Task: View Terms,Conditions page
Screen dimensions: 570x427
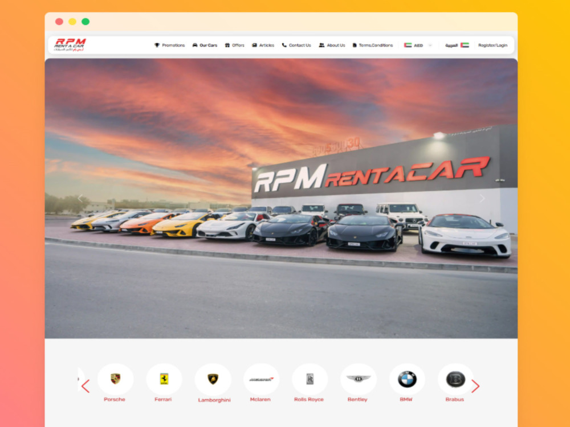Action: click(x=373, y=46)
